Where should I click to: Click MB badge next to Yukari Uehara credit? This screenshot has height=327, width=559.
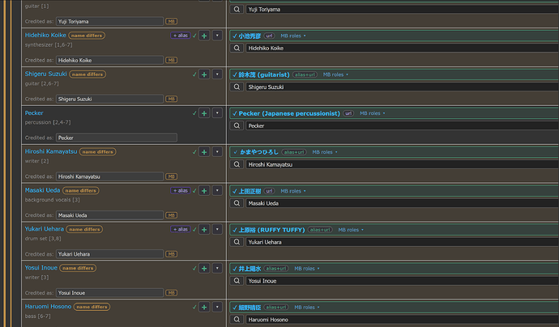tap(172, 254)
